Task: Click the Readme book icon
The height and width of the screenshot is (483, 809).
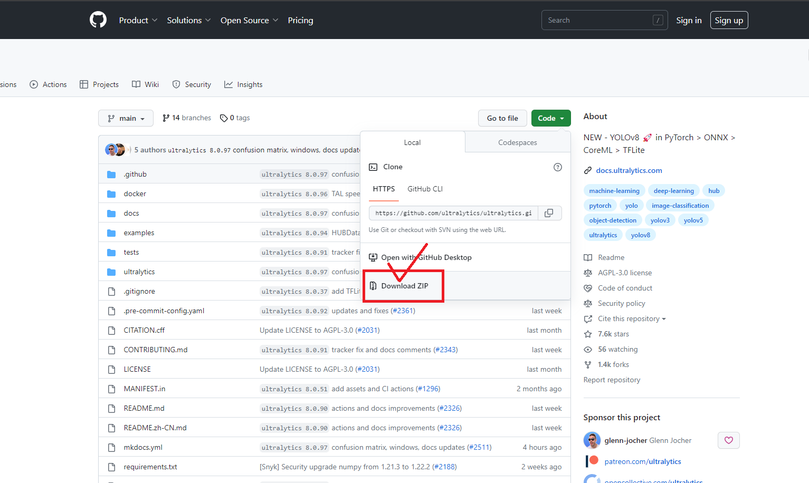Action: point(588,257)
